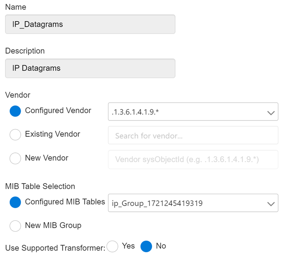Screen dimensions: 281x257
Task: Click the Vendor sysObjectId input field
Action: pos(193,160)
